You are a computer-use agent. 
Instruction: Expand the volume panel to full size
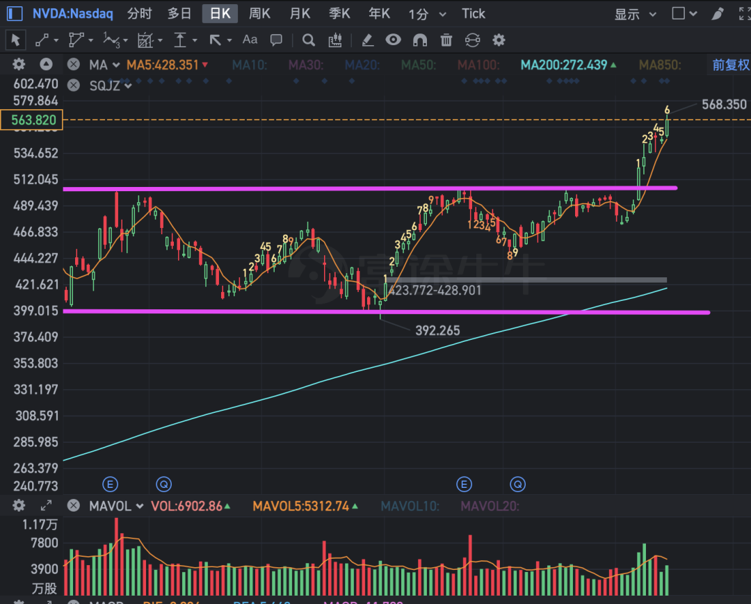[x=47, y=506]
